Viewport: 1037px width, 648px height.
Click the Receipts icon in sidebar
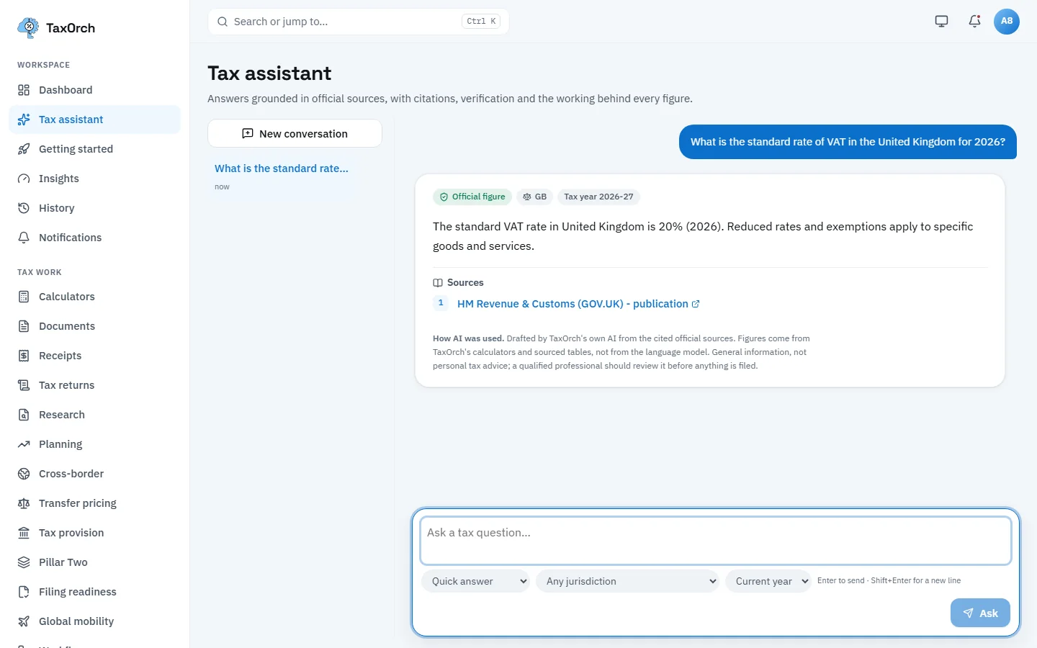[x=24, y=356]
